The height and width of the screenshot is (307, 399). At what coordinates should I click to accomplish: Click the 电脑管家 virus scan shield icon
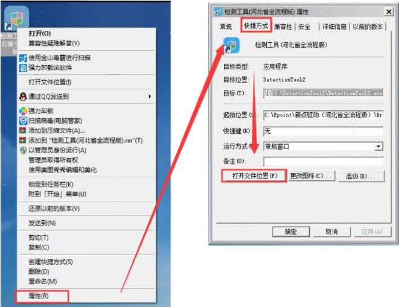pos(23,121)
